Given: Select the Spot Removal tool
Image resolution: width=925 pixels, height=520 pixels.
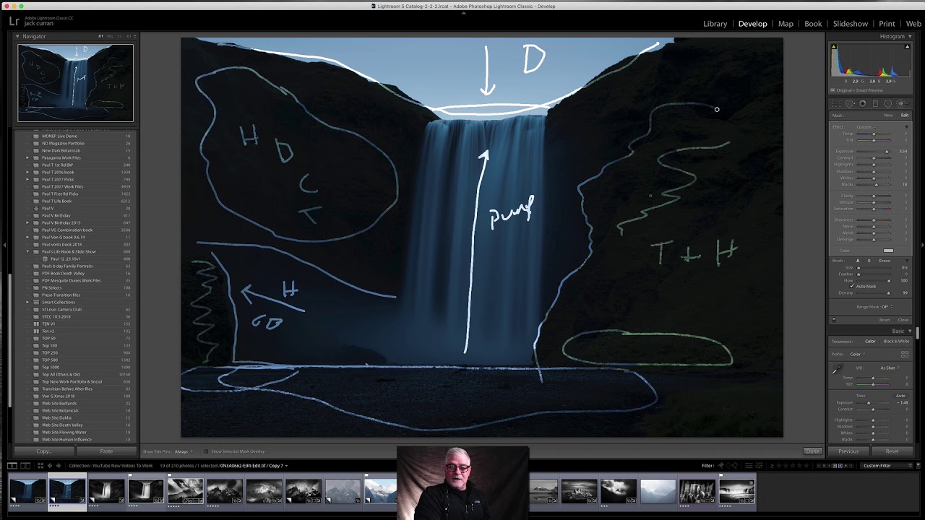Looking at the screenshot, I should point(850,103).
